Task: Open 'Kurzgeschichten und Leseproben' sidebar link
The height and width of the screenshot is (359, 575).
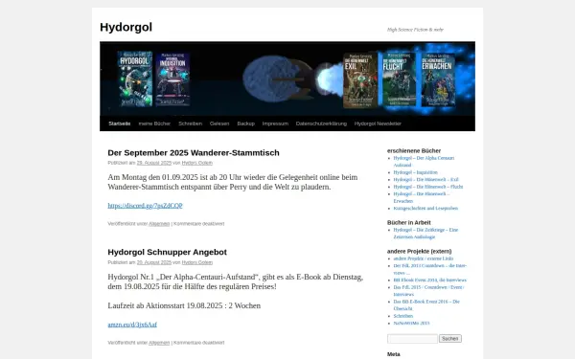Action: pyautogui.click(x=425, y=208)
